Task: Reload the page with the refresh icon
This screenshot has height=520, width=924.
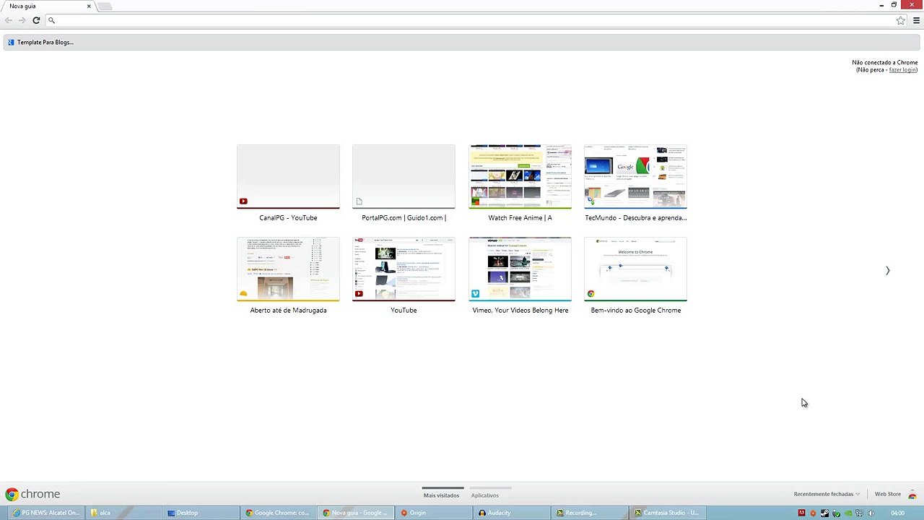Action: [x=36, y=20]
